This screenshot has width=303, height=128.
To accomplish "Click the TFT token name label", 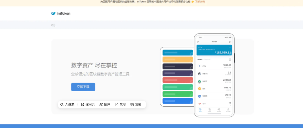I will (x=204, y=104).
